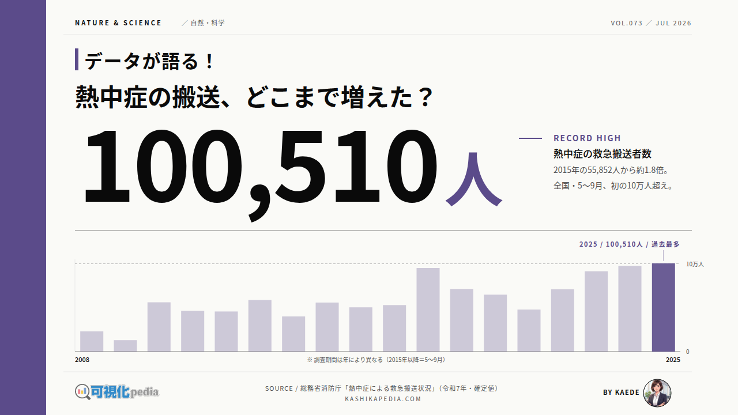This screenshot has height=415, width=738.
Task: Click the highlighted 2025 bar in the chart
Action: [663, 307]
